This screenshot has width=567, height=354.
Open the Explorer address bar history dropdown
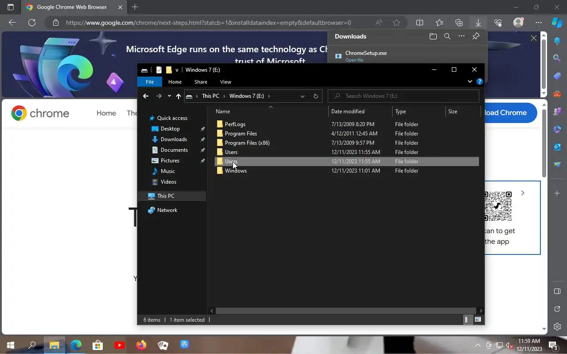[303, 96]
